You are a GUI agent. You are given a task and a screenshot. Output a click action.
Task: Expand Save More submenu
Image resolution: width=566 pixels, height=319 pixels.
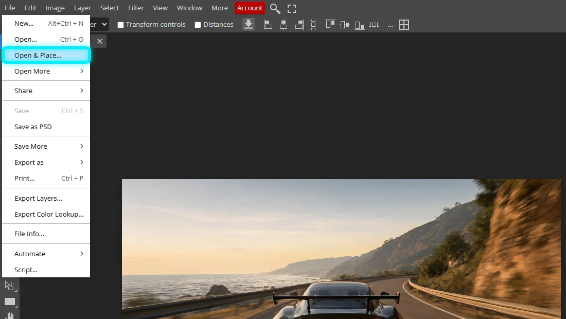(x=46, y=146)
